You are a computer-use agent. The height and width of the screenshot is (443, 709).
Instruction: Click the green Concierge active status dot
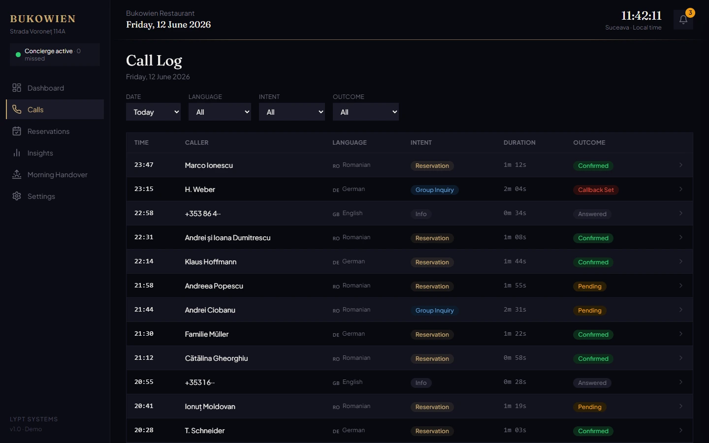click(x=18, y=55)
